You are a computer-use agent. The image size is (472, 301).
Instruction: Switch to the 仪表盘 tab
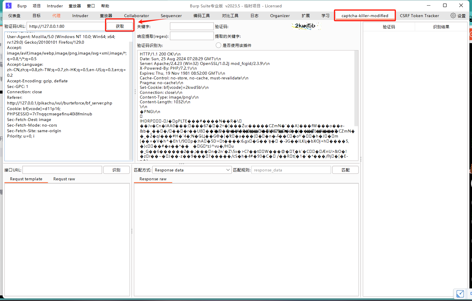coord(14,16)
